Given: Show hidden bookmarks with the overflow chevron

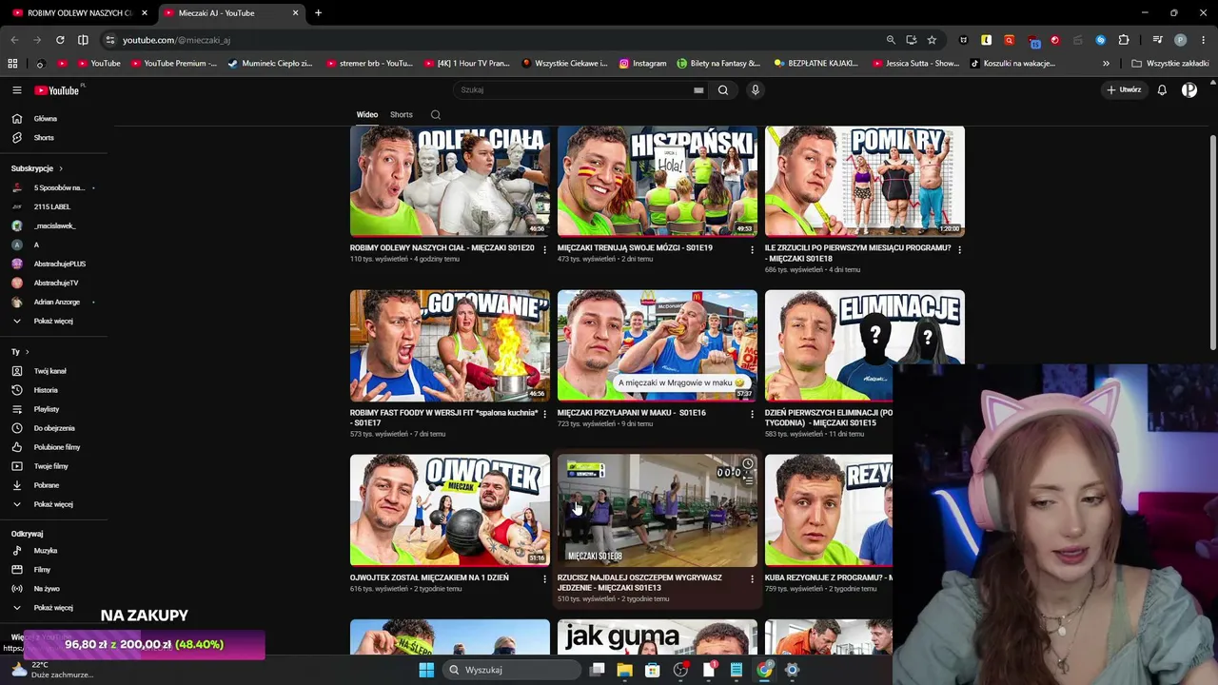Looking at the screenshot, I should click(x=1106, y=64).
